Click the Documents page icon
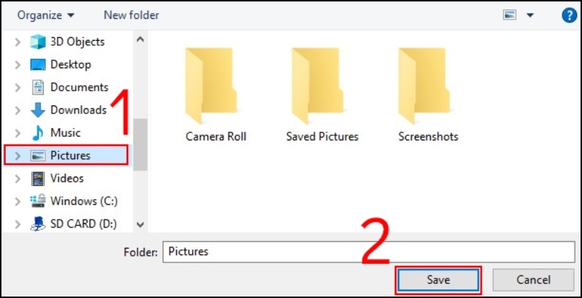This screenshot has width=582, height=298. 38,87
